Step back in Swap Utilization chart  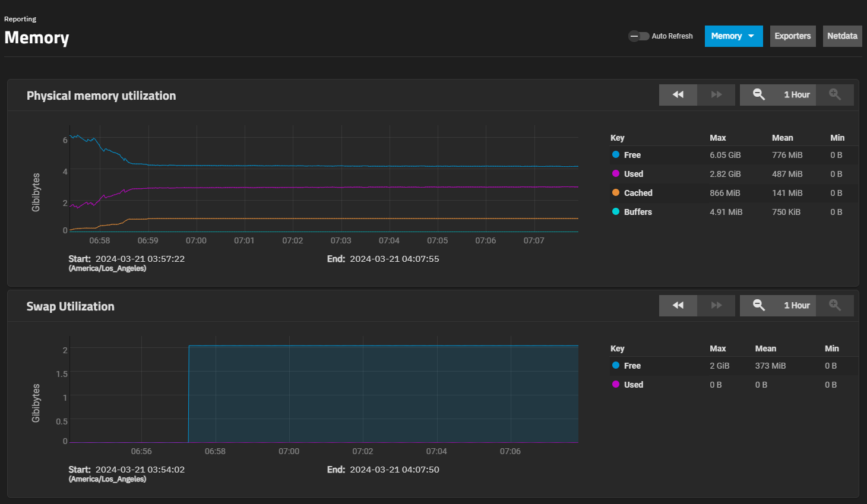pyautogui.click(x=678, y=306)
